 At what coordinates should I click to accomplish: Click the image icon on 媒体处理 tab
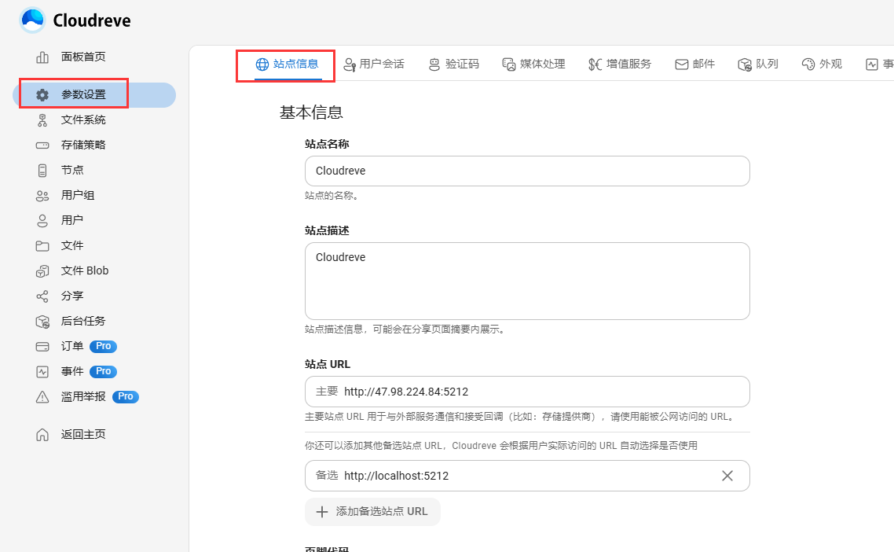coord(508,64)
